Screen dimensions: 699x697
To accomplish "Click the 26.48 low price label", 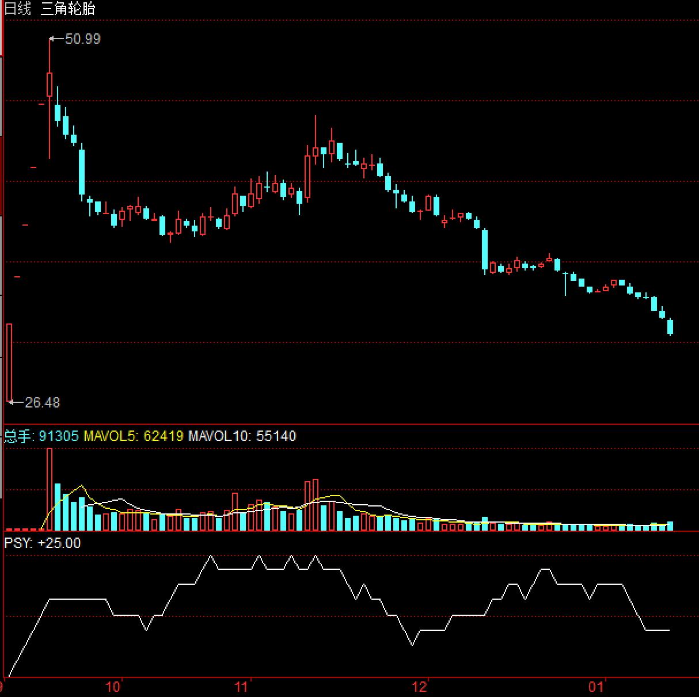I will coord(42,402).
